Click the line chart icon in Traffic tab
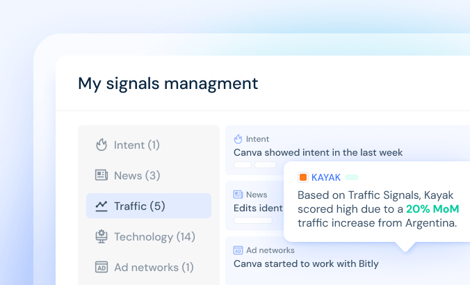 click(102, 206)
